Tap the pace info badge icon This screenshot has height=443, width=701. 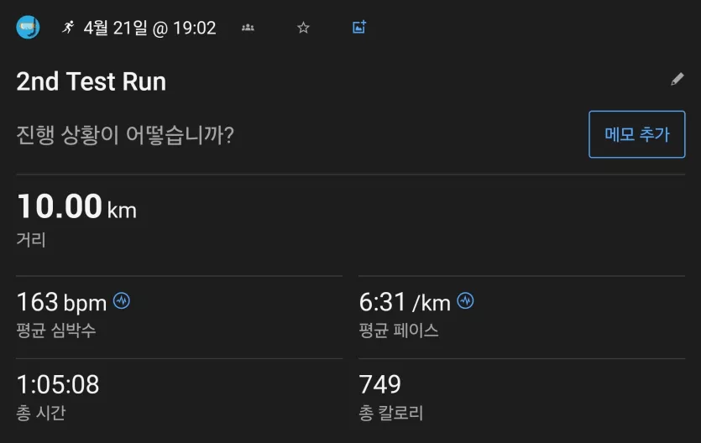click(465, 301)
